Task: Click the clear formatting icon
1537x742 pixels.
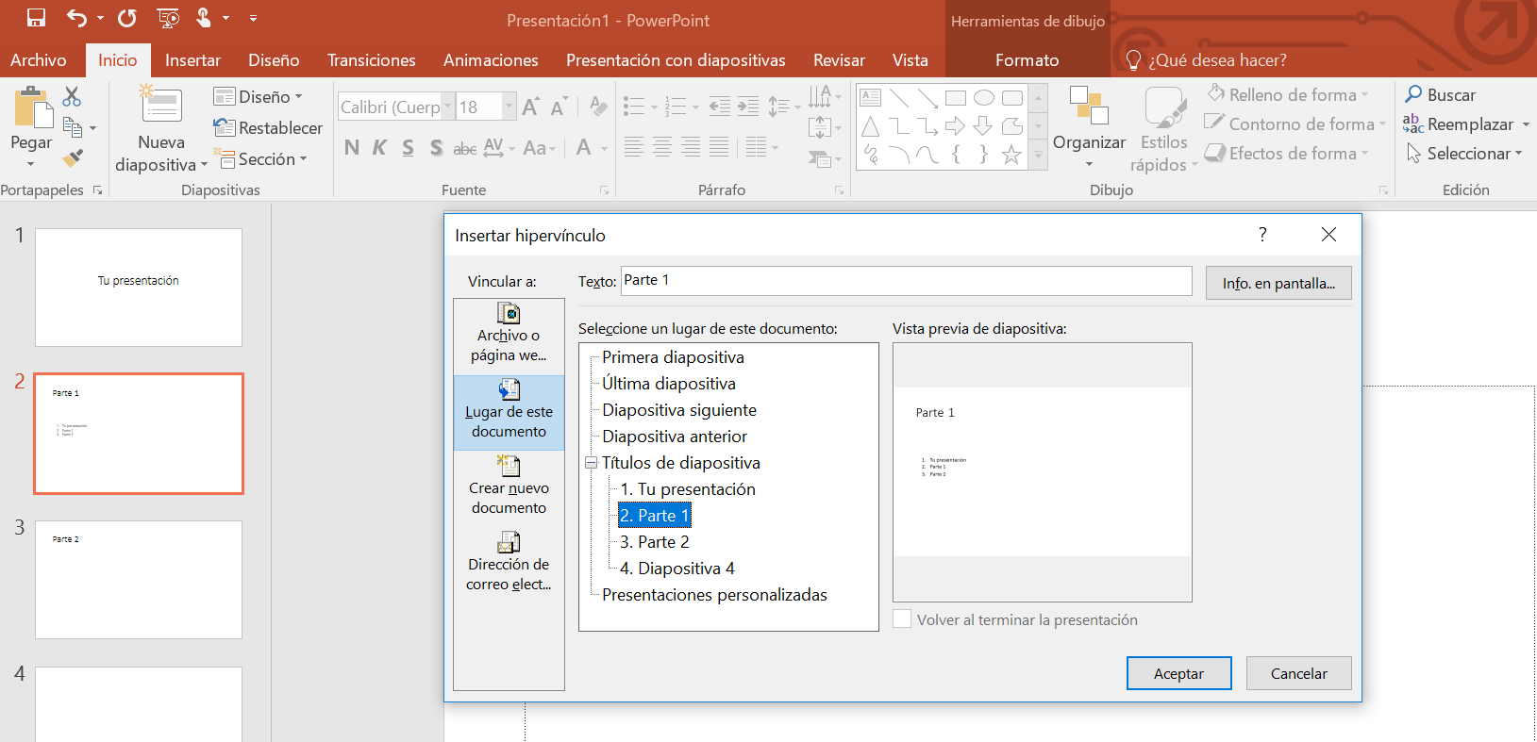Action: [597, 106]
